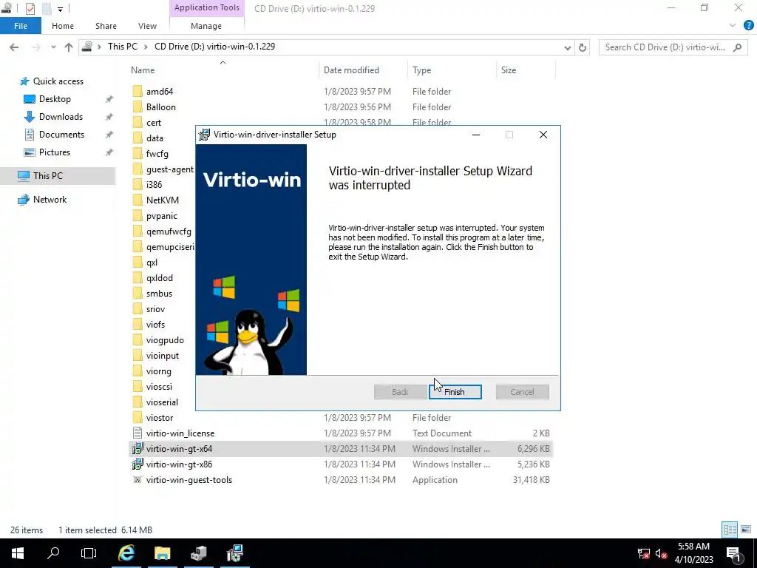Click the muted volume tray icon
This screenshot has width=757, height=568.
[661, 553]
